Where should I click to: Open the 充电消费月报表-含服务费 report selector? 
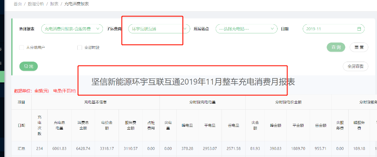[x=72, y=29]
